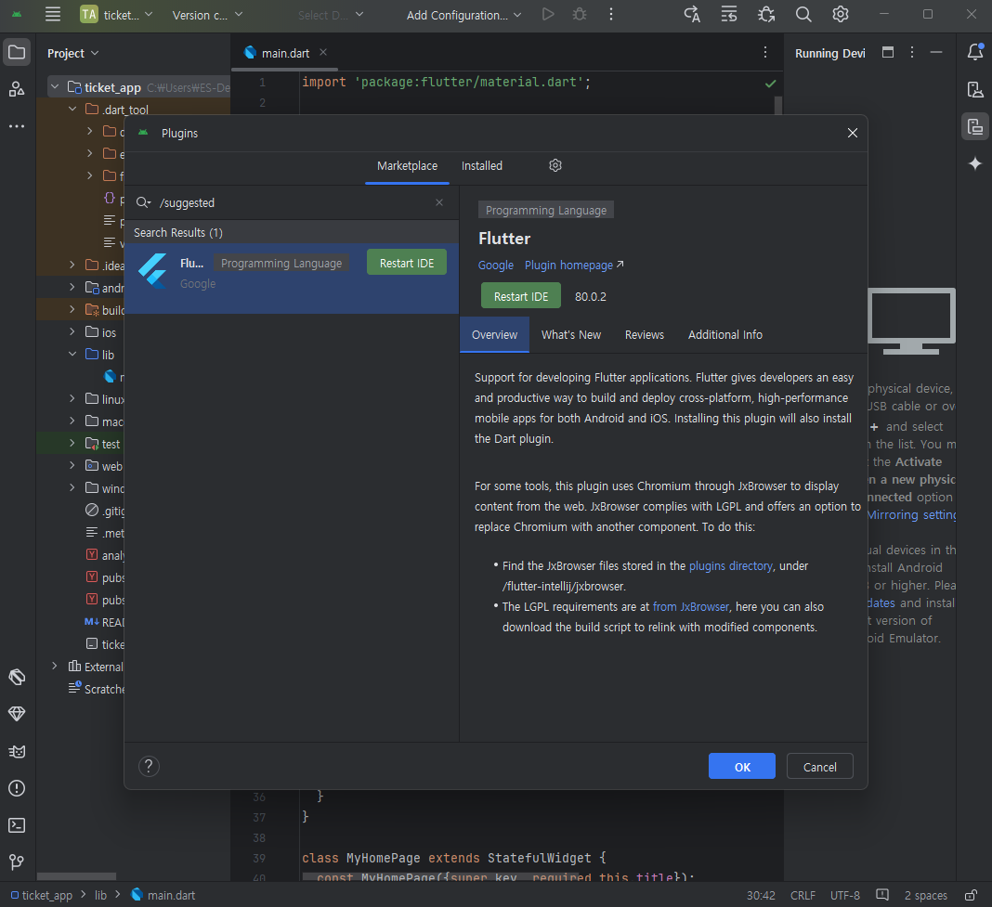Expand the test folder
992x907 pixels.
click(x=72, y=444)
